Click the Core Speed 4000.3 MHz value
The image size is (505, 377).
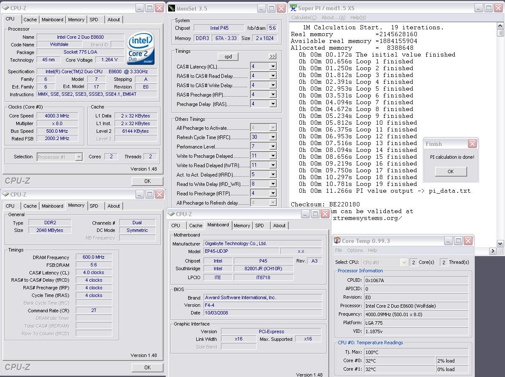tap(57, 116)
